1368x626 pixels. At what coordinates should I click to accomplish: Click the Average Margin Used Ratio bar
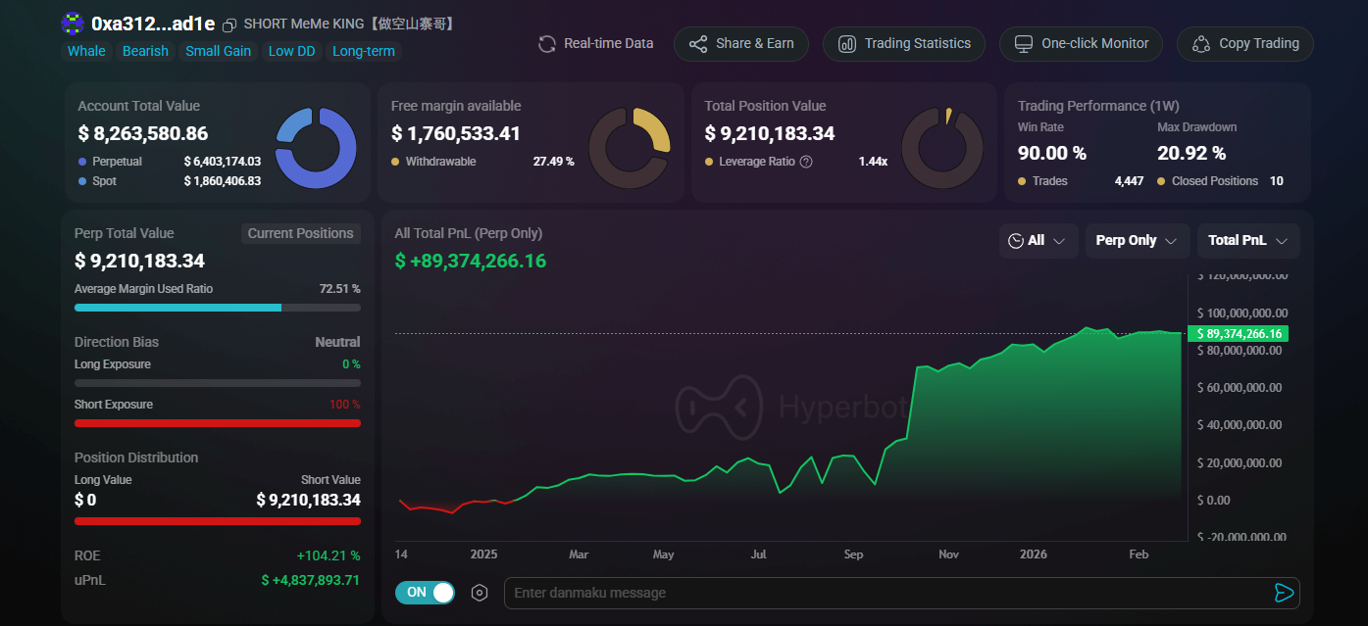(217, 308)
